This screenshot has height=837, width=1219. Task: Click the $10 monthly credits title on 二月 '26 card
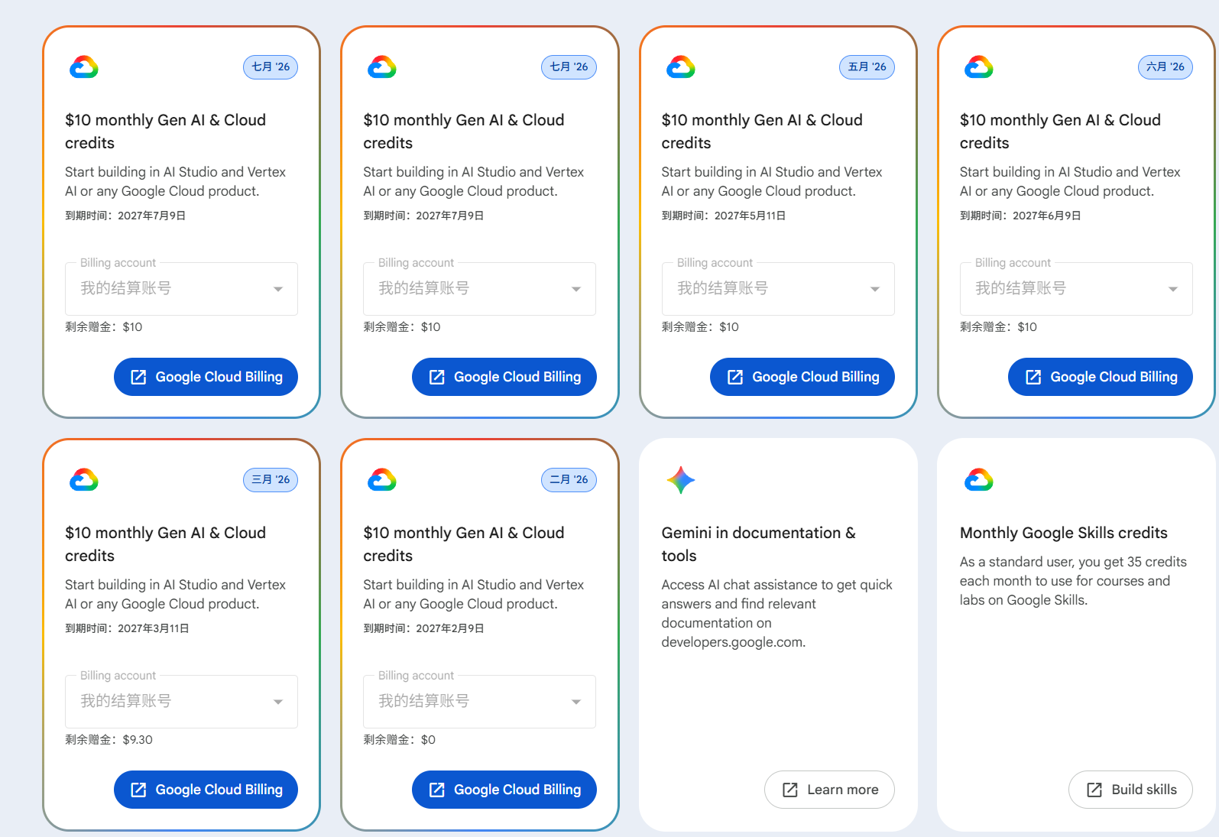(463, 544)
